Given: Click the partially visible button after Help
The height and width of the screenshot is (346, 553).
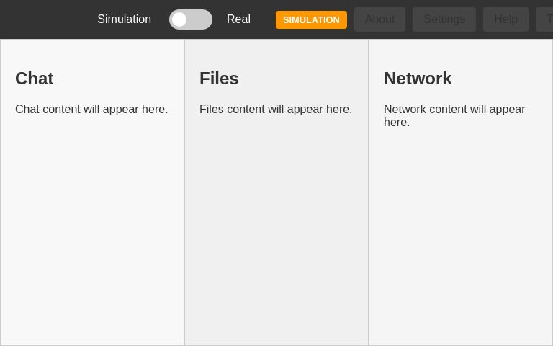Looking at the screenshot, I should [545, 19].
